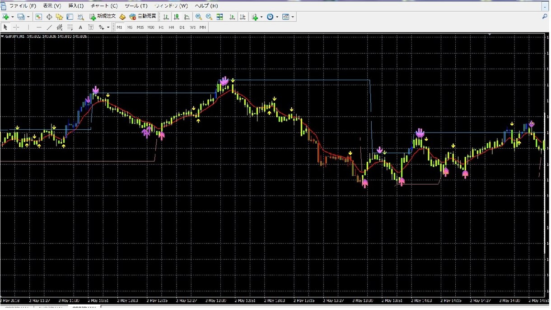Select the Crosshair tool
This screenshot has width=551, height=310.
(16, 27)
